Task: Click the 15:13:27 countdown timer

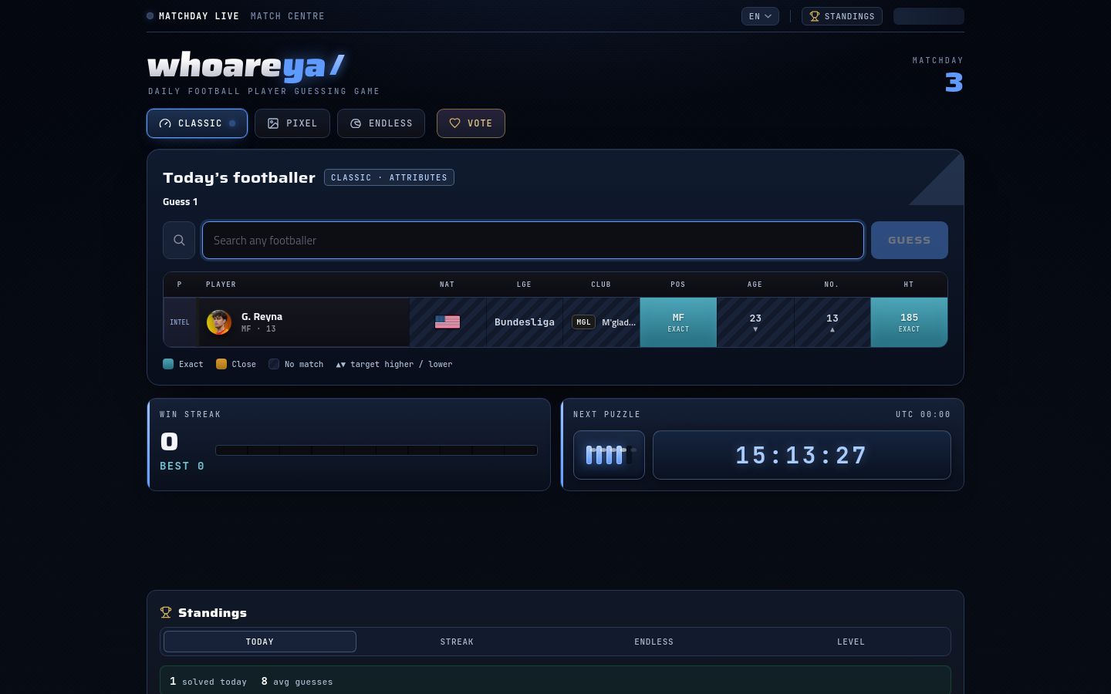Action: coord(802,455)
